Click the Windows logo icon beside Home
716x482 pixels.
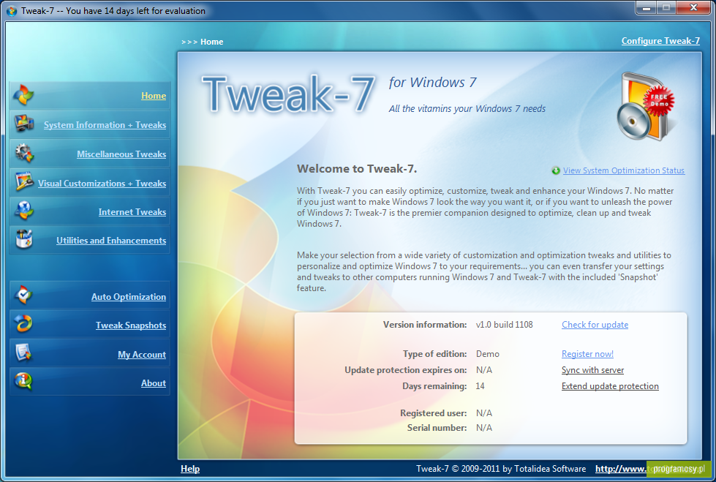click(23, 95)
